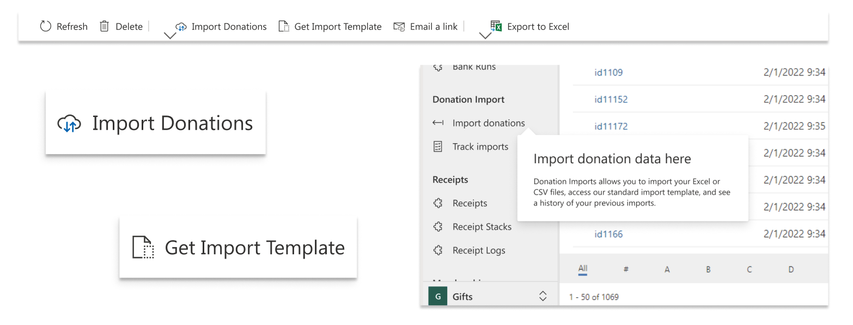Screen dimensions: 853x325
Task: Open Import donations in the sidebar
Action: 488,123
